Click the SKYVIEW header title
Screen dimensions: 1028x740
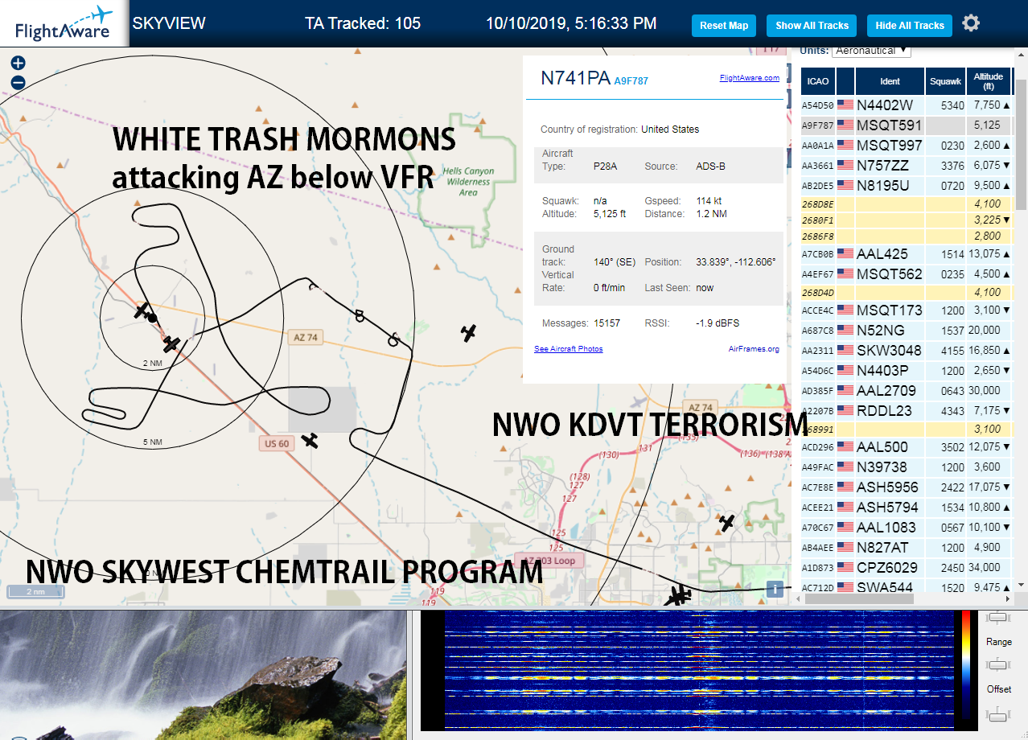click(x=169, y=23)
